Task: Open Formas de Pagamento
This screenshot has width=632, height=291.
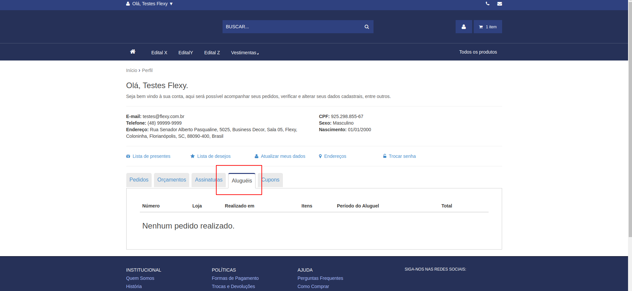Action: (x=235, y=278)
